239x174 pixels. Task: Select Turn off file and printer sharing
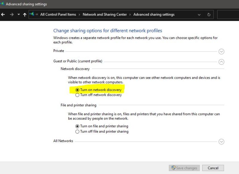[x=77, y=131]
